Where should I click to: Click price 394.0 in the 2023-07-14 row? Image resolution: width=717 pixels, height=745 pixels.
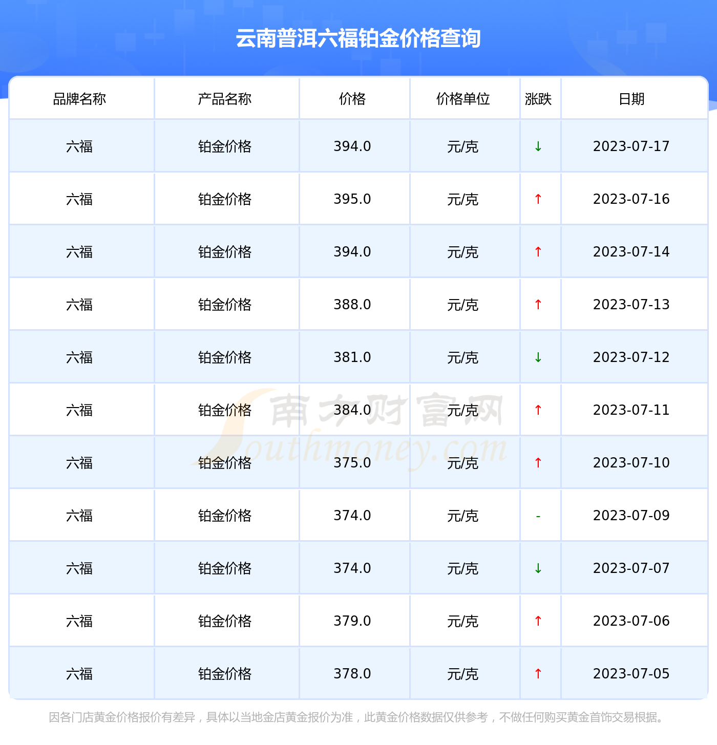(x=352, y=252)
